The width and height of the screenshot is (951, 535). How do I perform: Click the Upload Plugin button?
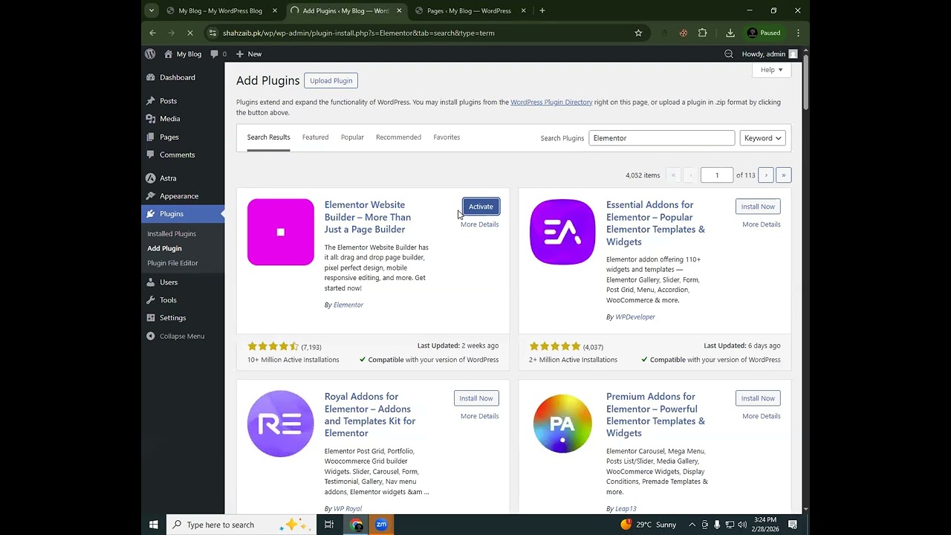pyautogui.click(x=331, y=80)
